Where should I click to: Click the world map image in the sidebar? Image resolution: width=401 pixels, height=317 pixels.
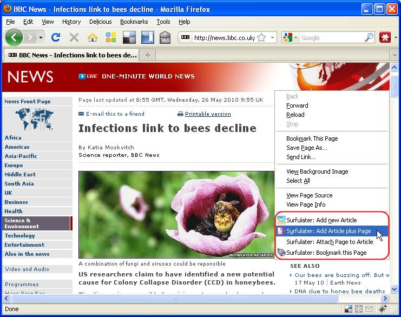[x=34, y=119]
